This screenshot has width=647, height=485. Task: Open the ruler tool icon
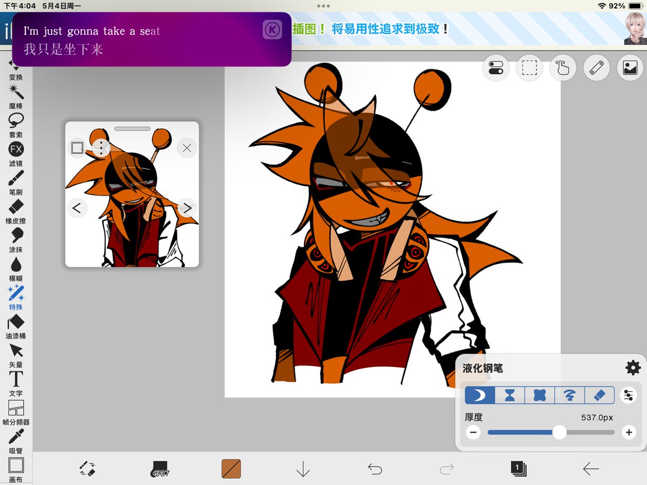[596, 68]
